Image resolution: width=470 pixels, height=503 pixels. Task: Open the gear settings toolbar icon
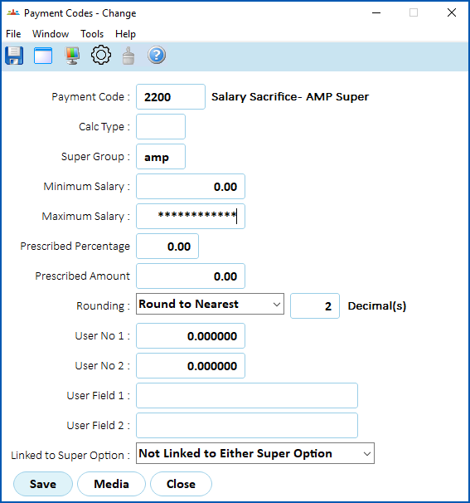click(101, 55)
